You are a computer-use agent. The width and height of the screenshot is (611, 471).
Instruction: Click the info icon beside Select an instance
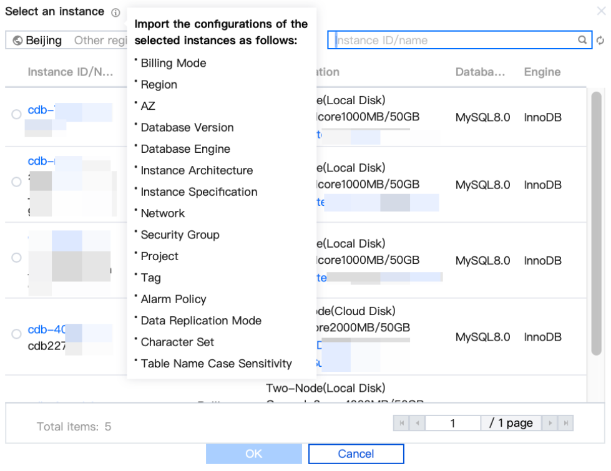click(x=116, y=12)
